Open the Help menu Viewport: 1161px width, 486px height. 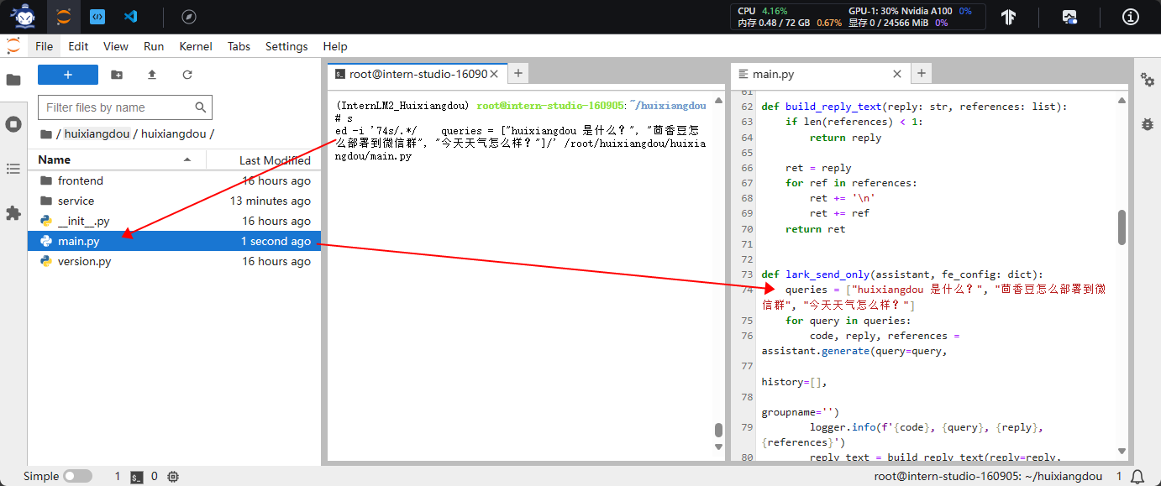[x=335, y=46]
